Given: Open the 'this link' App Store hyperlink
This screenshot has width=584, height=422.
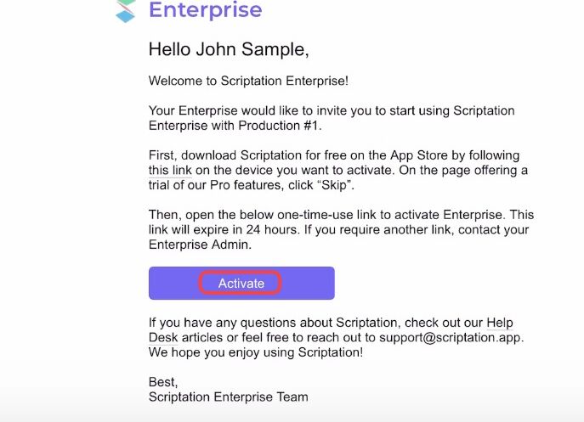Looking at the screenshot, I should [170, 170].
